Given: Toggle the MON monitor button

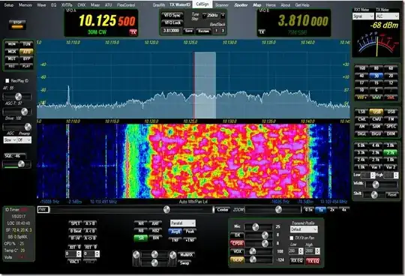Looking at the screenshot, I should point(12,44).
